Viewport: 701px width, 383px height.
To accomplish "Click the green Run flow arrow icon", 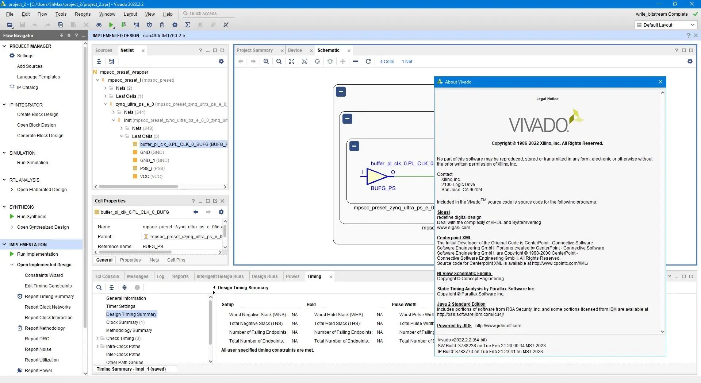I will pos(111,25).
